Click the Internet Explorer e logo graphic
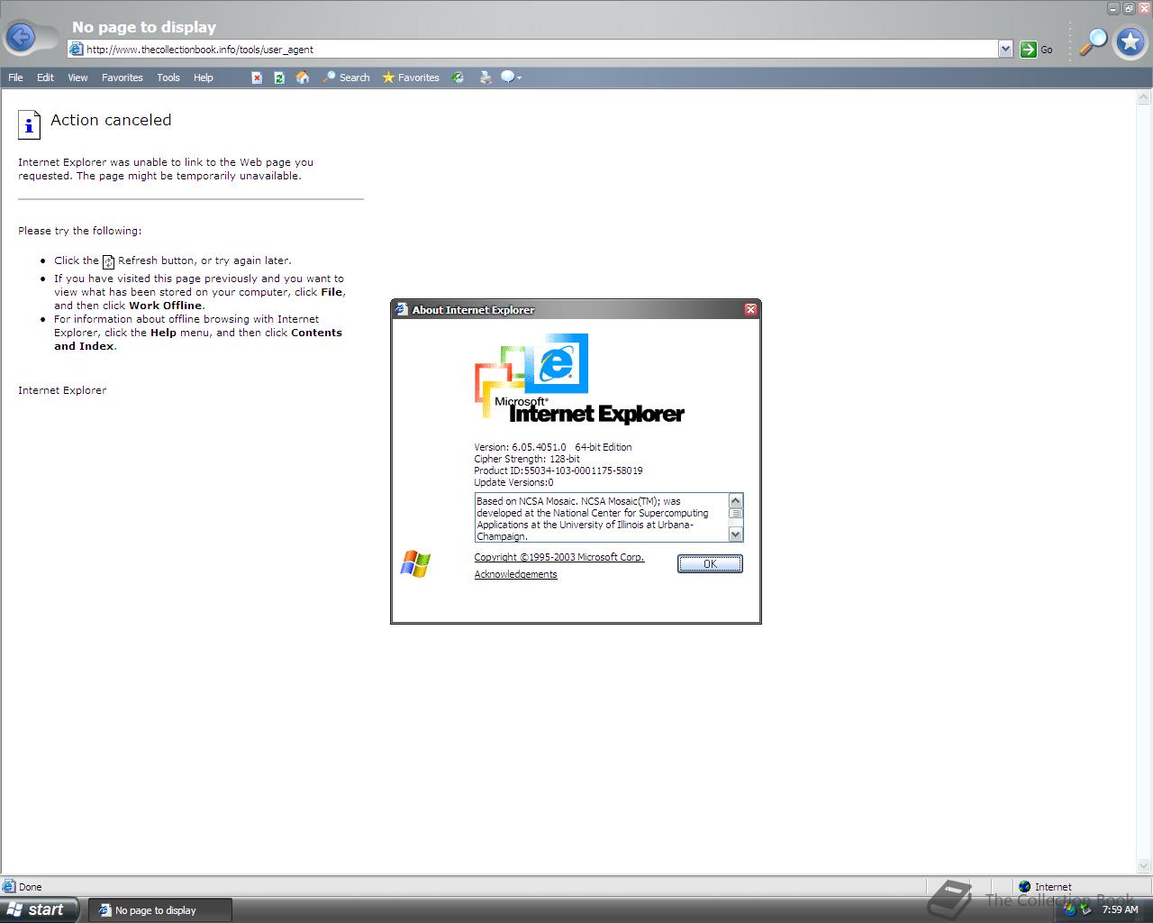1153x923 pixels. tap(557, 363)
